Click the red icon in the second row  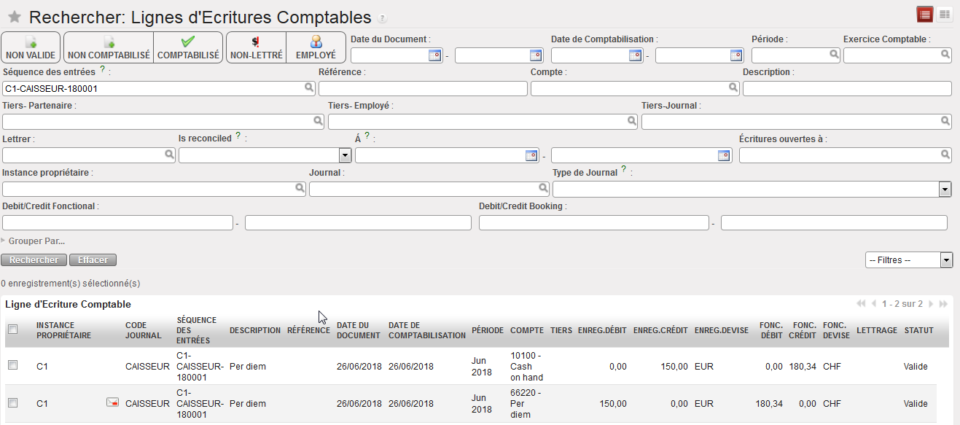point(112,402)
